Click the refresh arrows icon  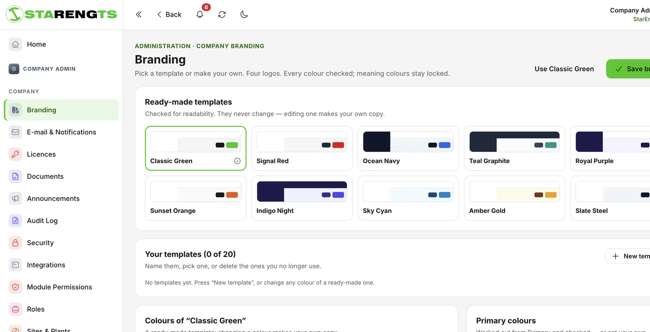click(222, 15)
